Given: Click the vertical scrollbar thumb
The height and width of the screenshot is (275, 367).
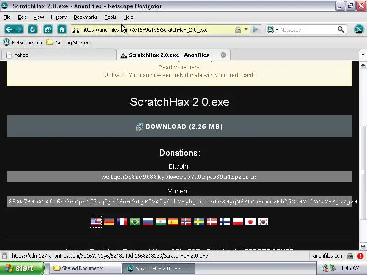Looking at the screenshot, I should coord(363,172).
